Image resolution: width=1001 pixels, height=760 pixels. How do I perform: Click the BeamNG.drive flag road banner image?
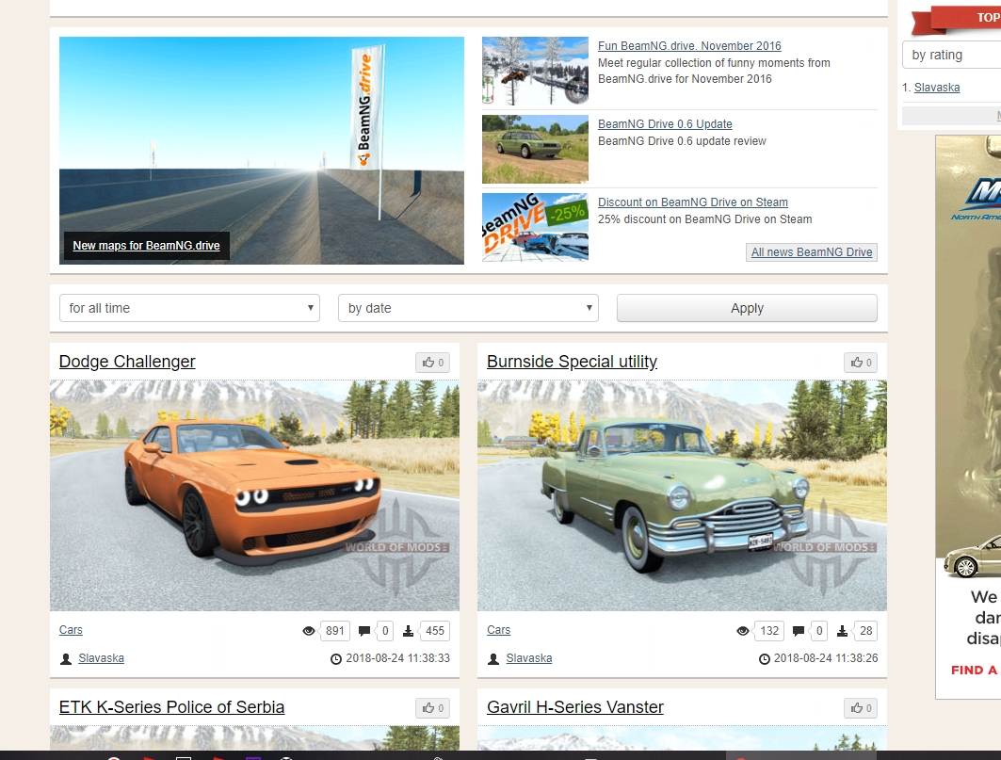click(262, 151)
